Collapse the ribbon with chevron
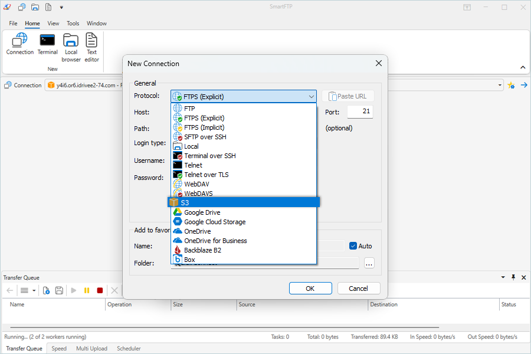This screenshot has width=531, height=354. (x=523, y=68)
